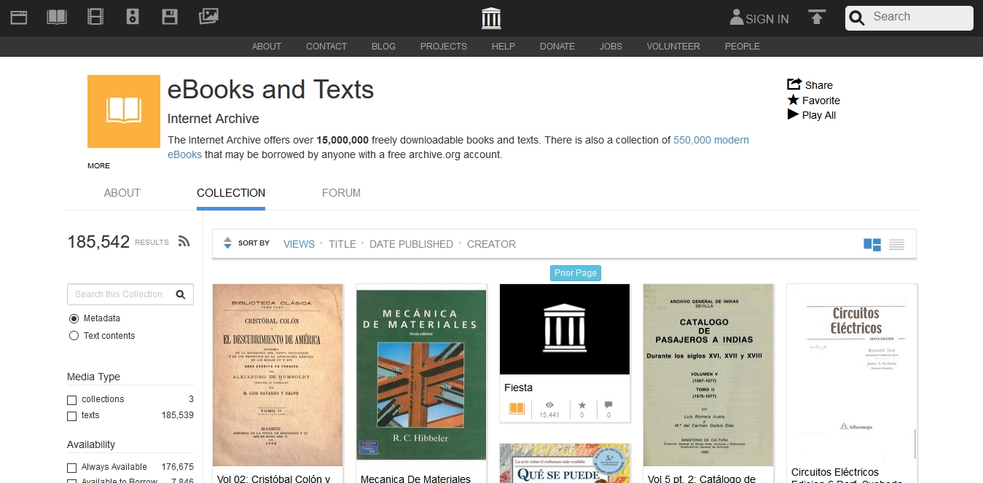The image size is (983, 483).
Task: Open the Fiesta item title link
Action: point(518,388)
